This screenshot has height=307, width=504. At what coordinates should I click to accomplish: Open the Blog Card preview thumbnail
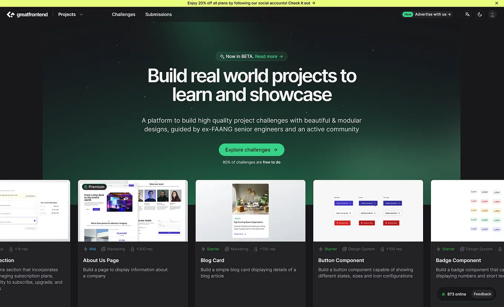coord(251,211)
